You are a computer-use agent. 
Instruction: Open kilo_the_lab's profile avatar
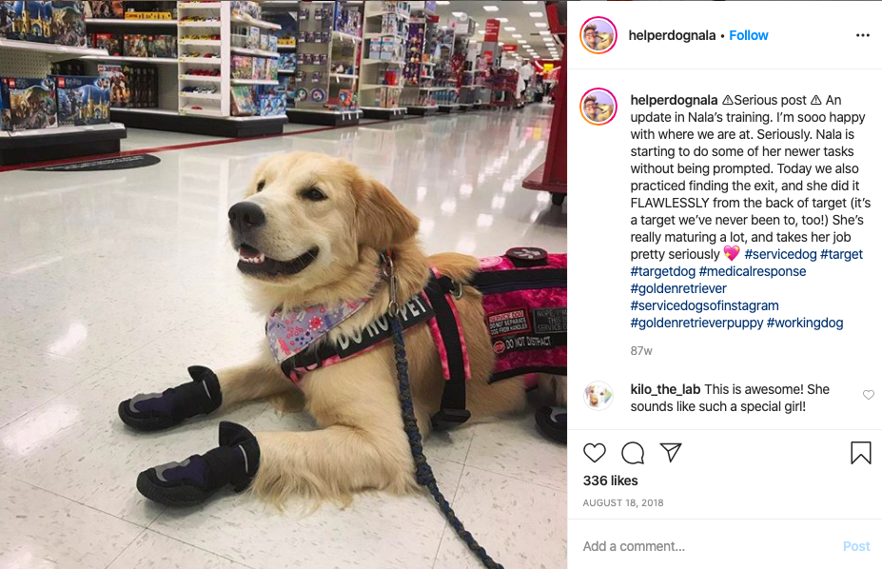click(x=598, y=396)
